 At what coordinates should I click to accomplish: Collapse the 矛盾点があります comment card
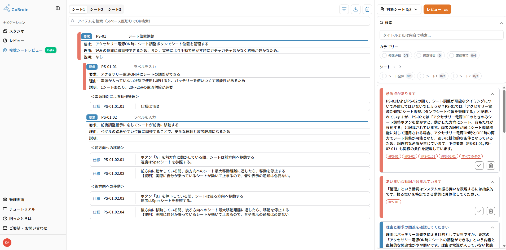pyautogui.click(x=492, y=94)
